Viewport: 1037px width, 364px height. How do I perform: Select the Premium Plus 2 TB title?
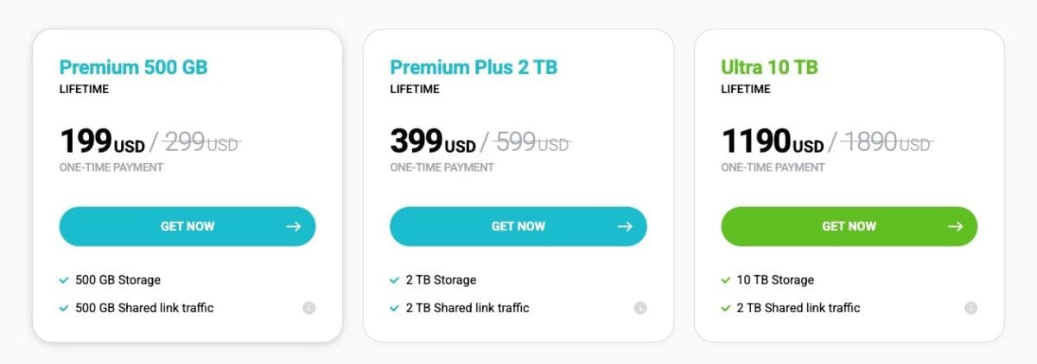(474, 67)
